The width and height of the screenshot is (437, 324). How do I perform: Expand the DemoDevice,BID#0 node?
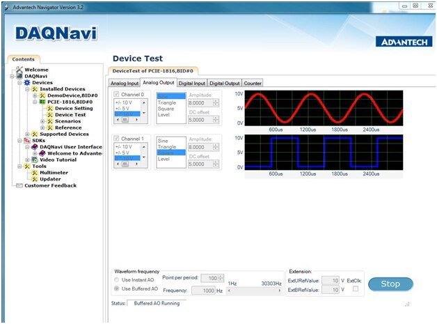coord(35,95)
